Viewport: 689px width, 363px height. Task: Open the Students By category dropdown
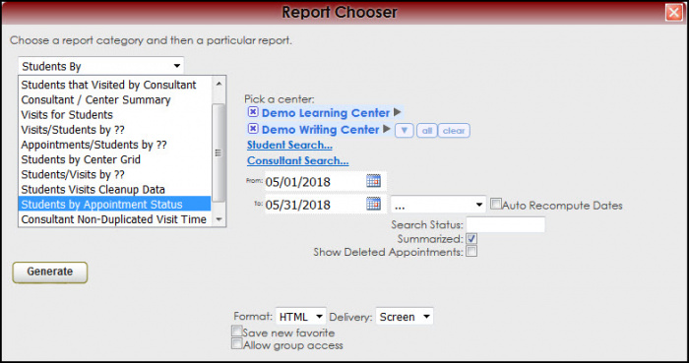101,66
